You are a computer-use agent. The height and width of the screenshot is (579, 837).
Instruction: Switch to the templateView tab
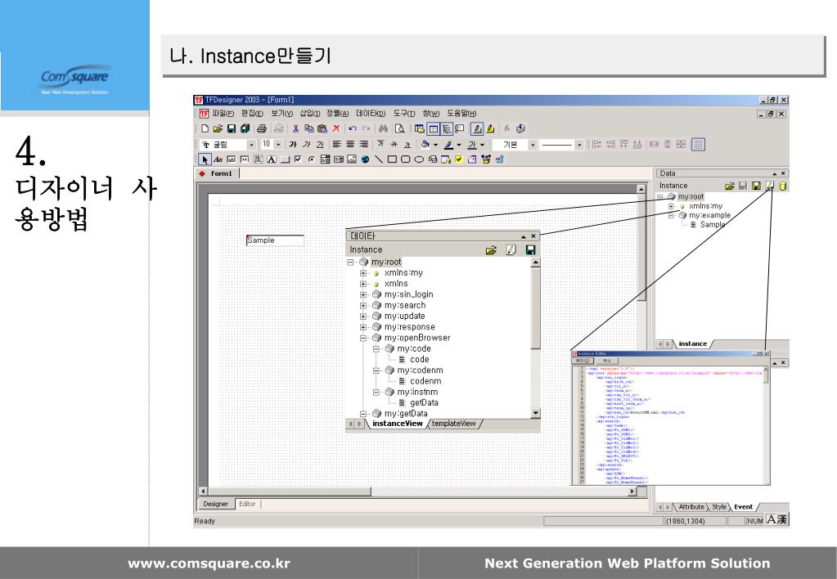pos(454,424)
